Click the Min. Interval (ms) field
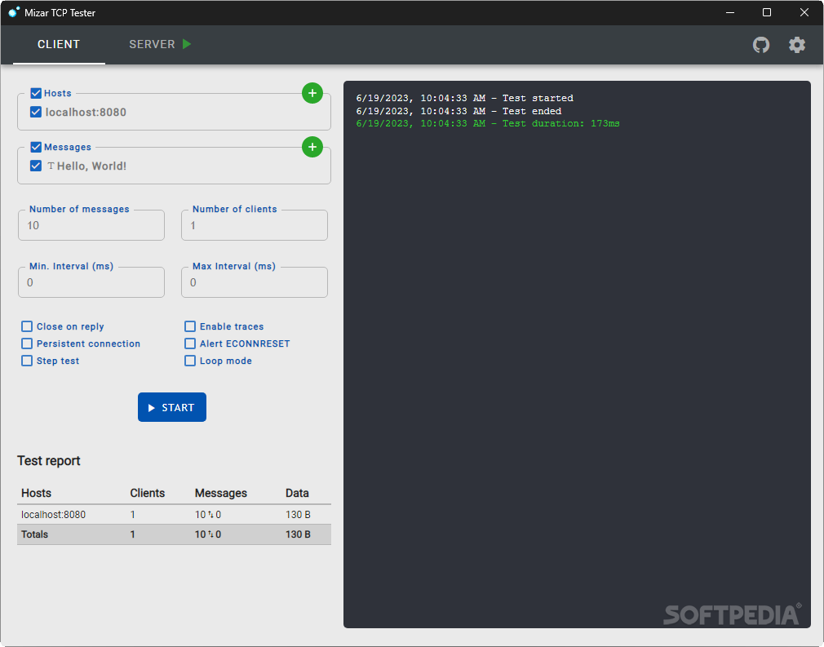This screenshot has width=824, height=647. point(91,282)
